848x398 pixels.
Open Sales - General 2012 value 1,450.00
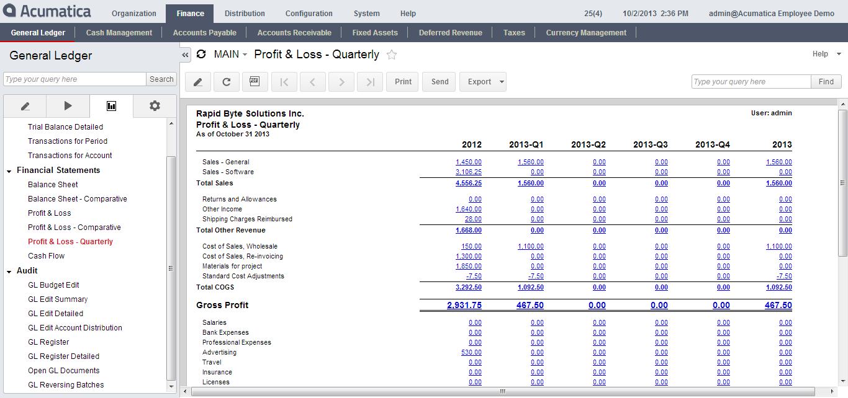(x=469, y=162)
